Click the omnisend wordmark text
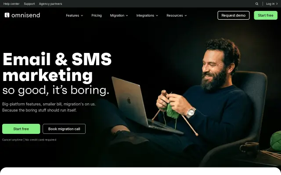 [25, 15]
